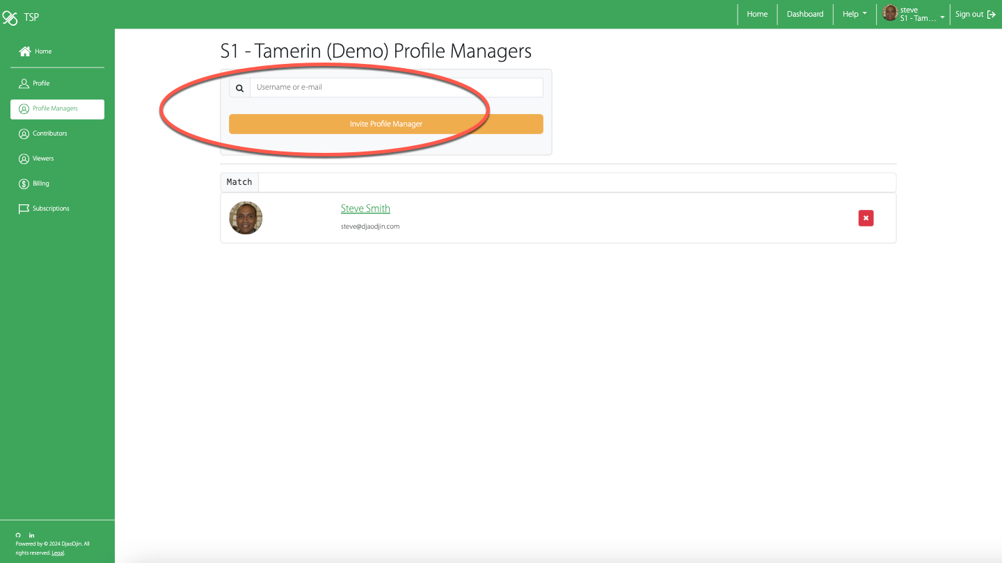Open the GitHub icon link in footer

click(x=18, y=535)
